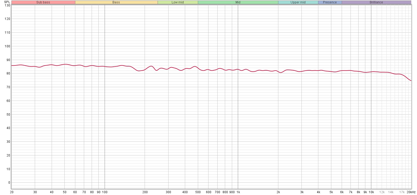
Task: Select the 9k frequency axis label
Action: coord(365,192)
